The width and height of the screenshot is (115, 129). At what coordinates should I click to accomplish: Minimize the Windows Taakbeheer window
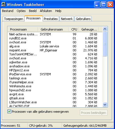pos(97,5)
